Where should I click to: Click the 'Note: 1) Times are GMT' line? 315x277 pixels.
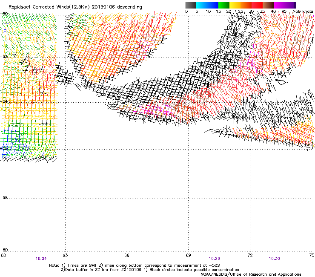(x=135, y=265)
